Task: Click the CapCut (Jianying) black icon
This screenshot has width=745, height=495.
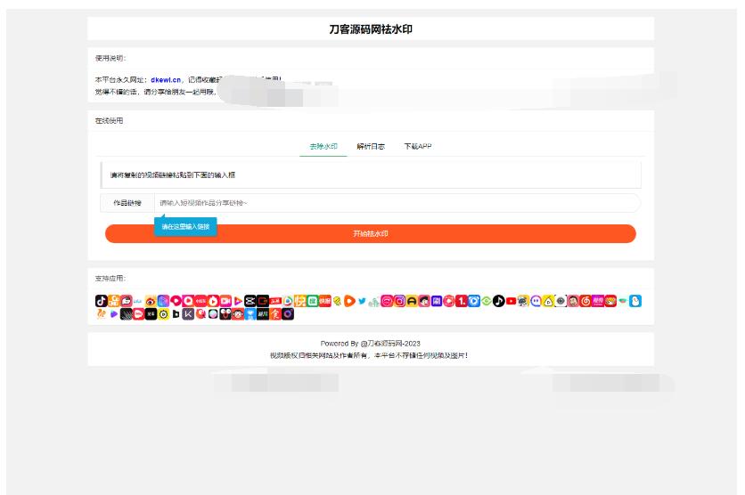Action: point(250,301)
